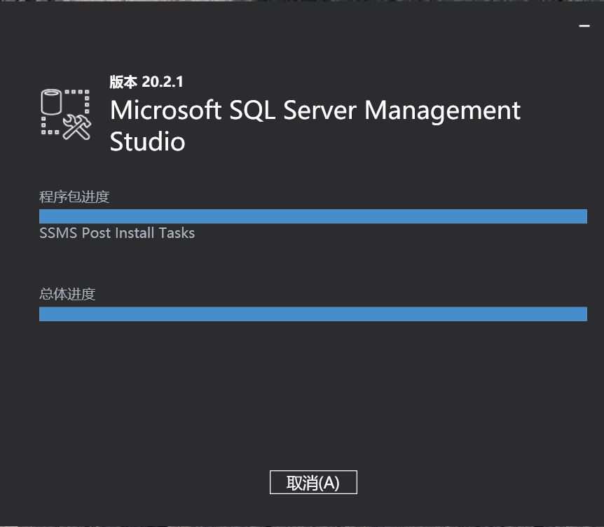The image size is (604, 527).
Task: Click the blue package progress indicator
Action: 313,216
